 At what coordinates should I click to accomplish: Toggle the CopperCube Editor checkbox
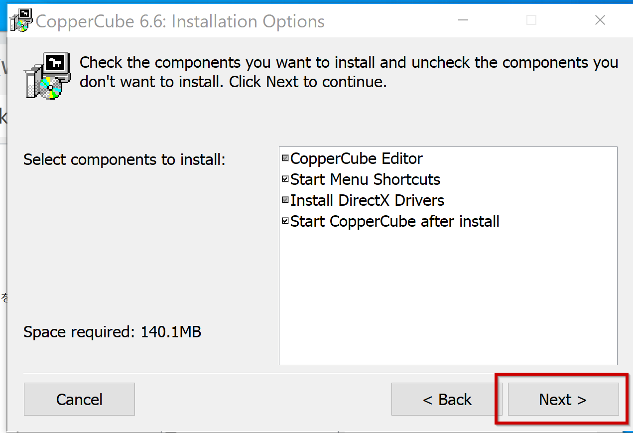(x=285, y=158)
